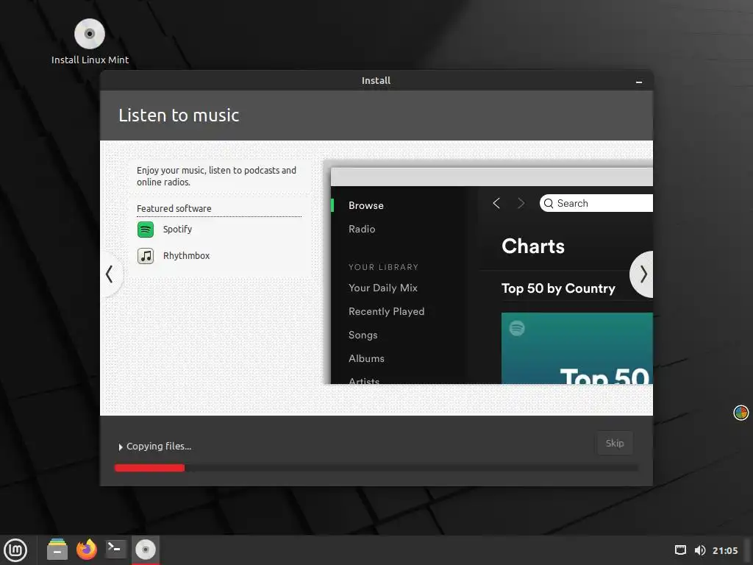Click the magnifier icon in the search box

(549, 203)
